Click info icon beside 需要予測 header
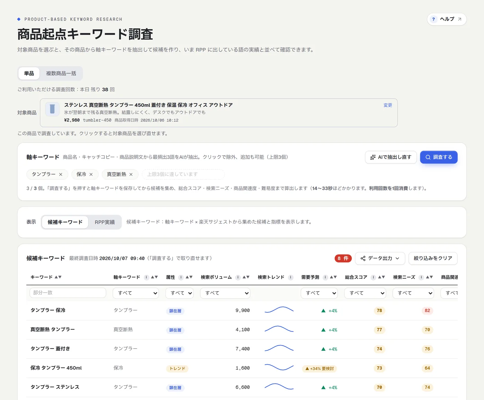484x400 pixels. (x=325, y=277)
